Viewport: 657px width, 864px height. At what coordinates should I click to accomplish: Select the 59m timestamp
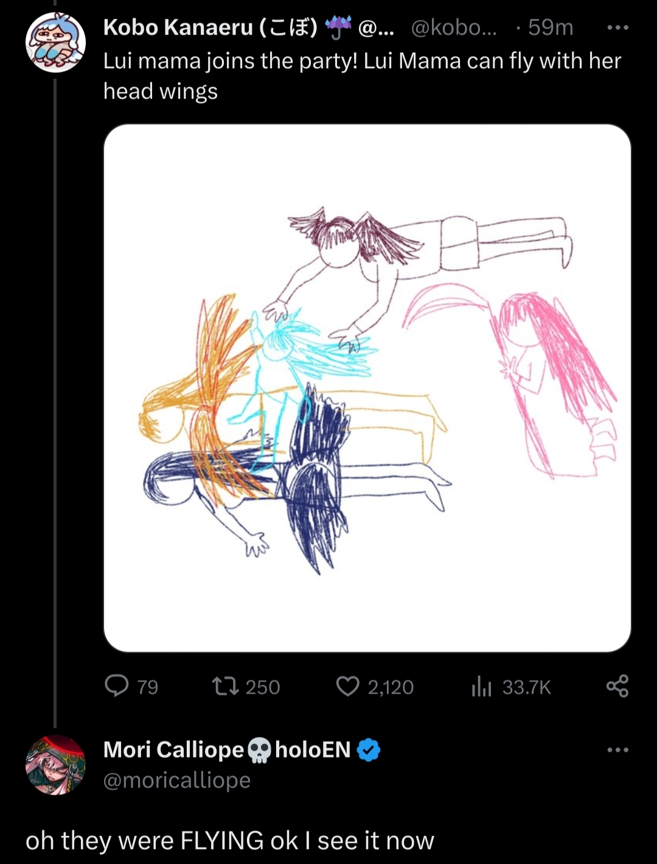[x=551, y=27]
